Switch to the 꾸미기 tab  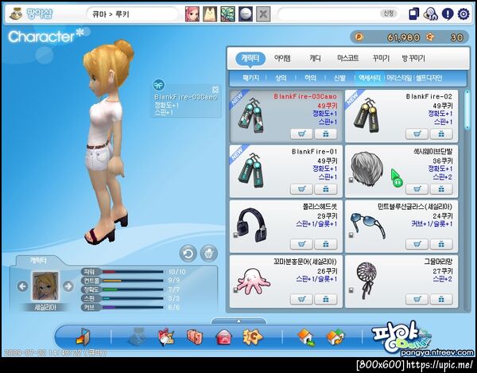click(381, 58)
